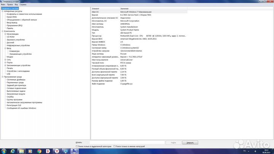Open the Windows Explorer folder taskbar icon

[x=21, y=151]
